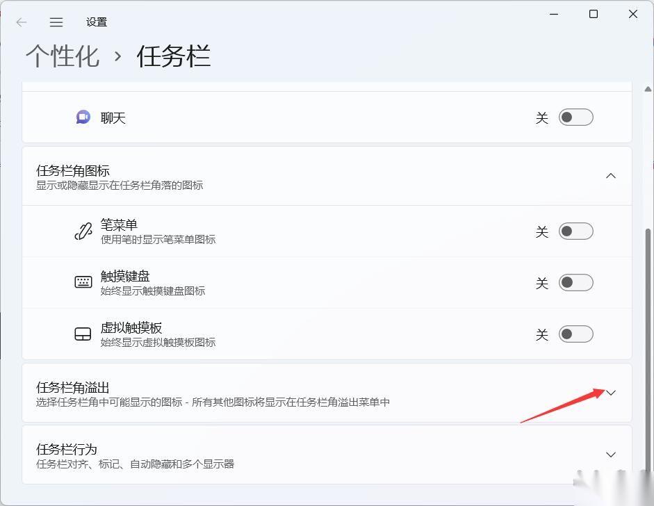Click the 触摸键盘 keyboard icon
This screenshot has height=506, width=654.
click(83, 283)
